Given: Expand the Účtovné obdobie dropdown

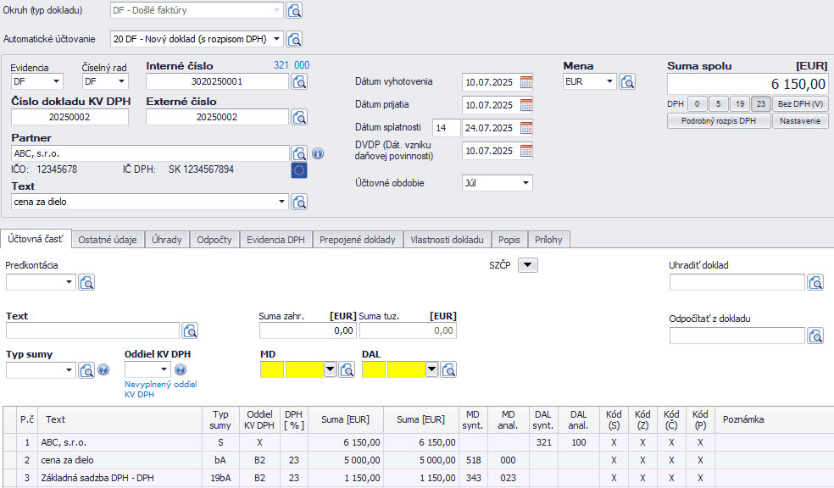Looking at the screenshot, I should click(x=525, y=183).
